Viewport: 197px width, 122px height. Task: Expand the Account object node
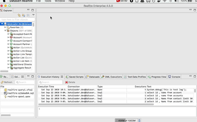tap(8, 37)
